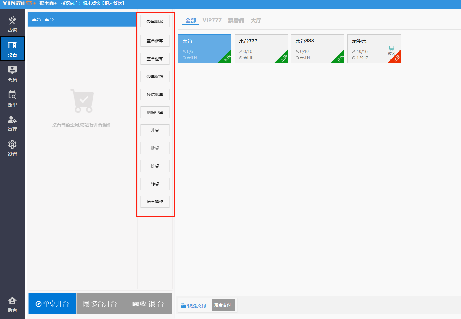Open the 设置 settings gear icon
The width and height of the screenshot is (461, 319).
[12, 145]
